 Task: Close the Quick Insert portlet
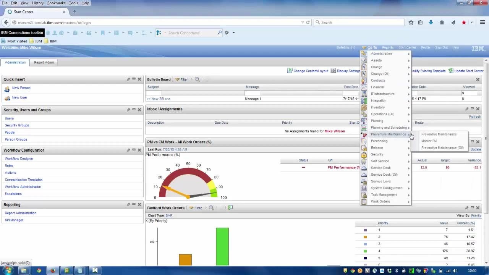click(139, 79)
